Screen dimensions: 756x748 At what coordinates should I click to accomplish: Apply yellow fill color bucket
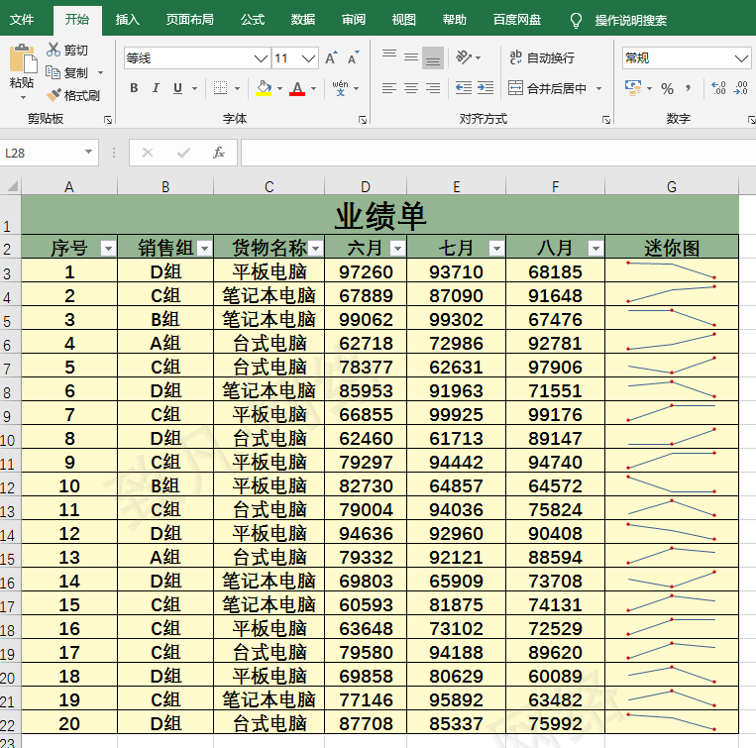point(264,88)
